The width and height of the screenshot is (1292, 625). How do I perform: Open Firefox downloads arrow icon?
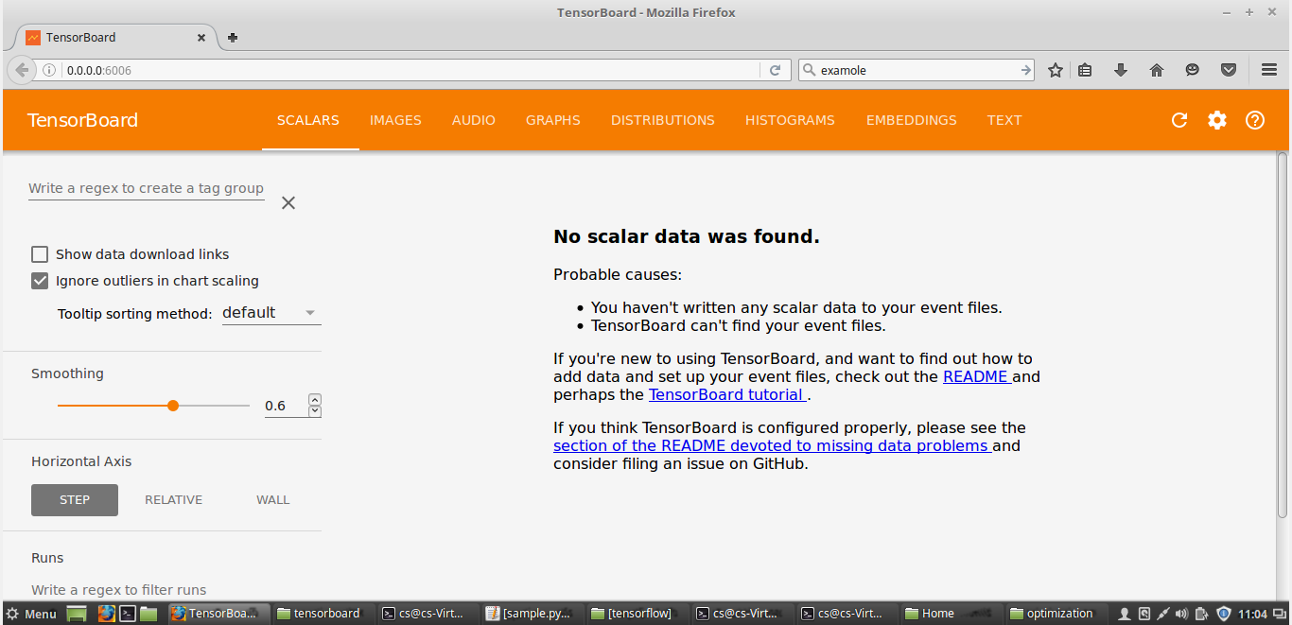pos(1121,70)
